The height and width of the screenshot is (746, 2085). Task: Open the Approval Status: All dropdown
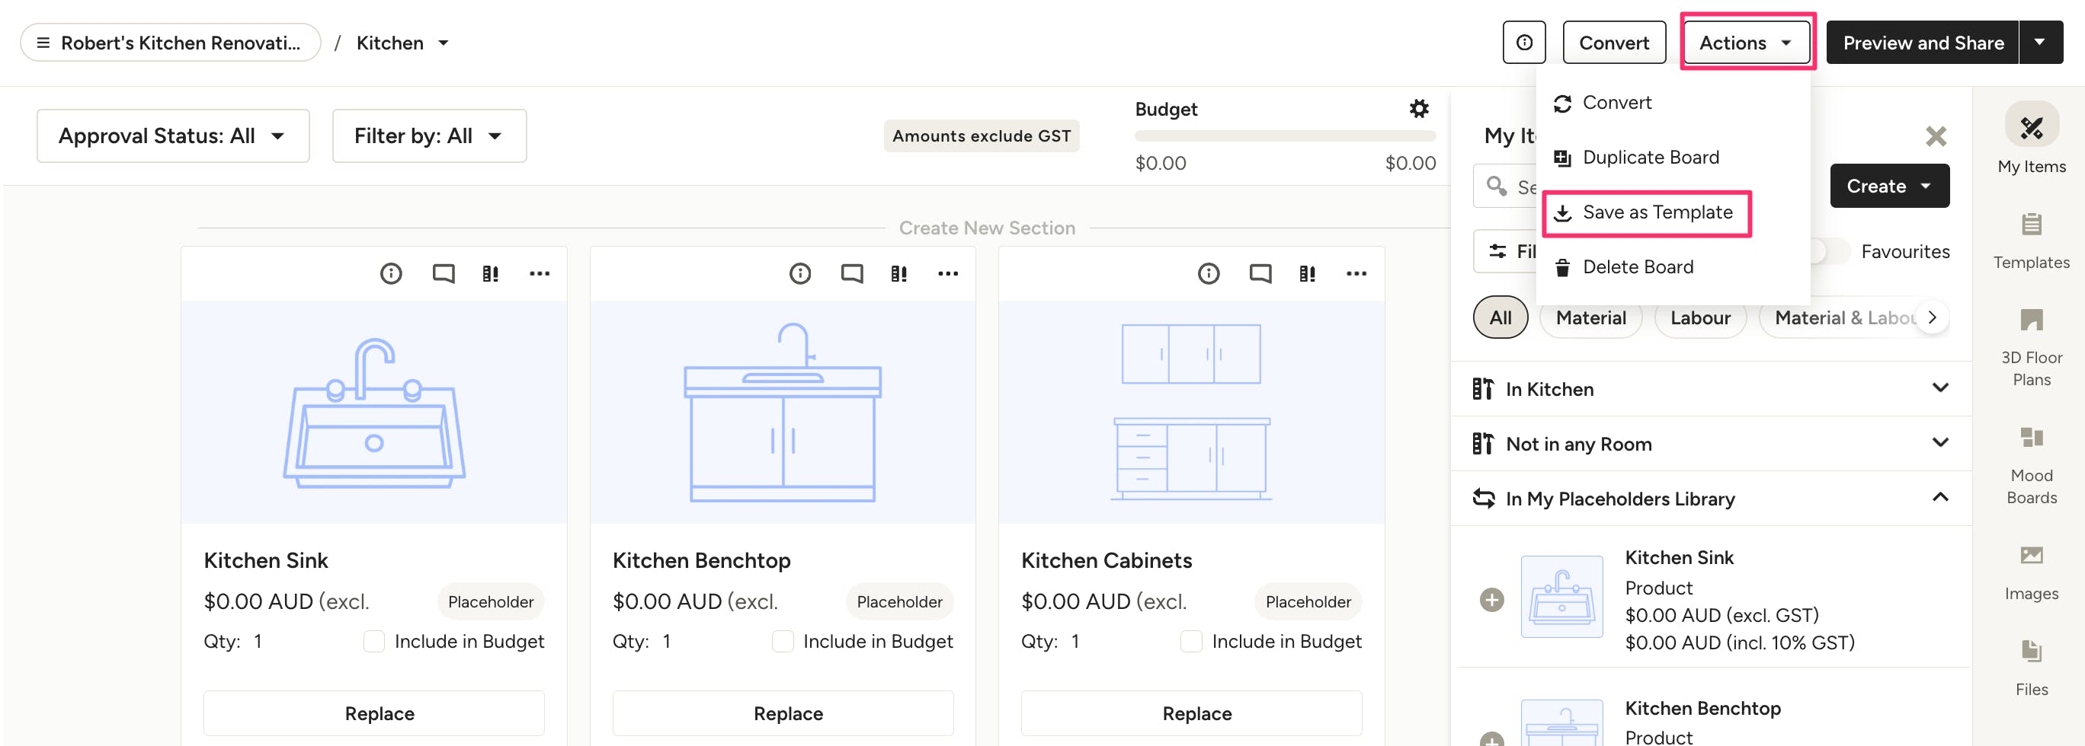click(x=173, y=135)
